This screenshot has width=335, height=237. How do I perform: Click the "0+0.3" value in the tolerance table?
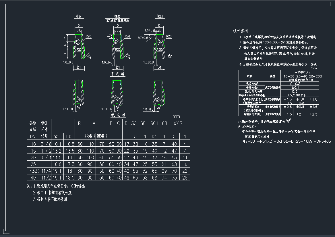295,84
